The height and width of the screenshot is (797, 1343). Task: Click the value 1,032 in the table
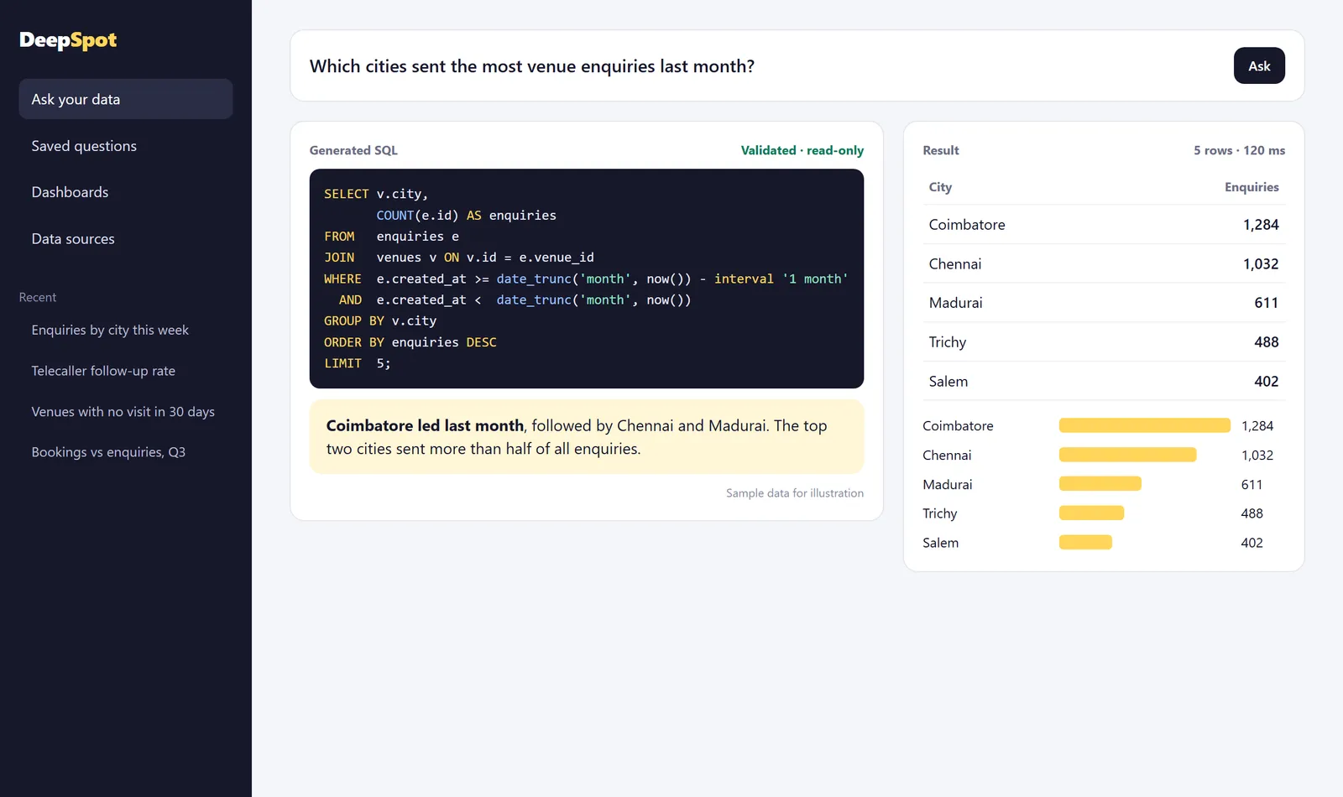[1261, 264]
